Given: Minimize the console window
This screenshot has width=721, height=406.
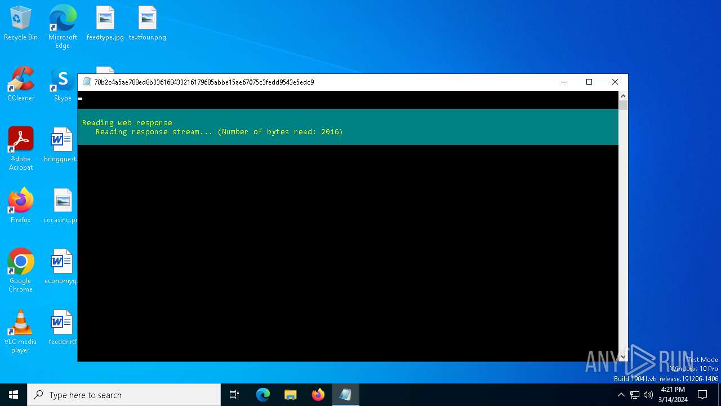Looking at the screenshot, I should coord(563,82).
